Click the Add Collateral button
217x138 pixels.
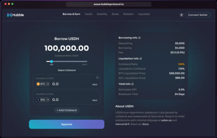(x=66, y=110)
